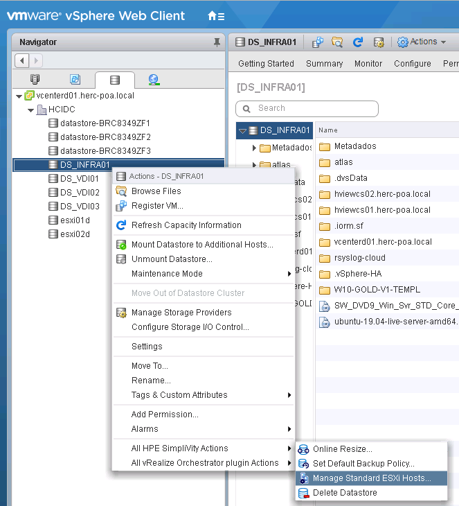The image size is (459, 506).
Task: Select the .iorm.sf folder row
Action: click(x=387, y=226)
